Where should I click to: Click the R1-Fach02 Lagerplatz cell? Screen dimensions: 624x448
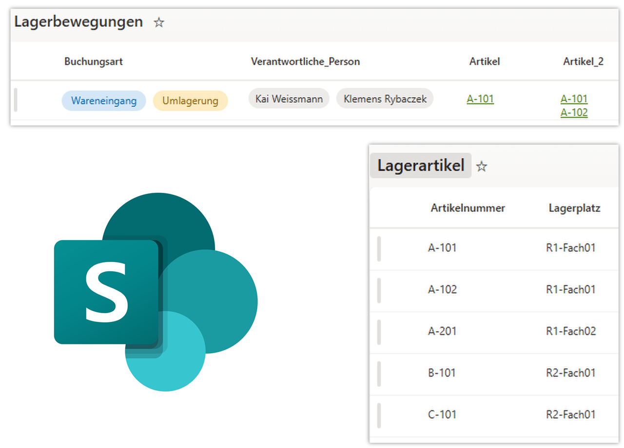tap(571, 331)
